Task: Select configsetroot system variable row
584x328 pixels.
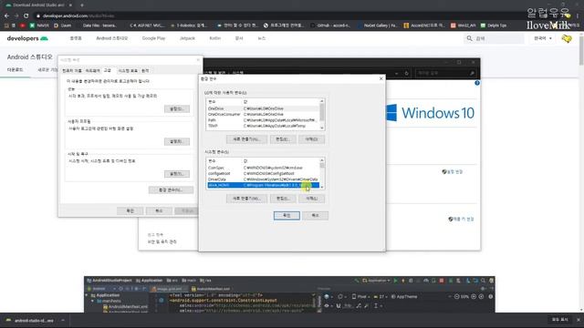Action: pos(263,173)
